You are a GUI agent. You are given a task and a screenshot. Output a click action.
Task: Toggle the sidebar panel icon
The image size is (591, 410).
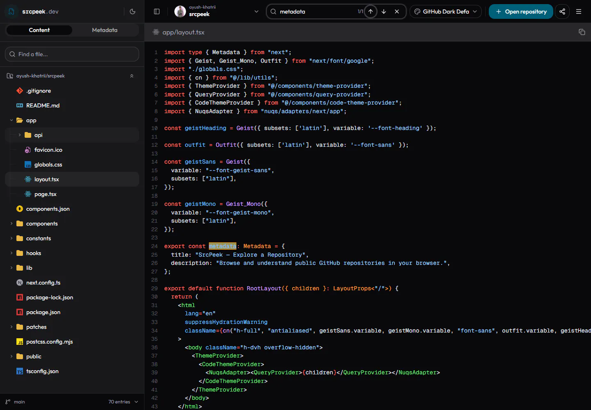(157, 11)
